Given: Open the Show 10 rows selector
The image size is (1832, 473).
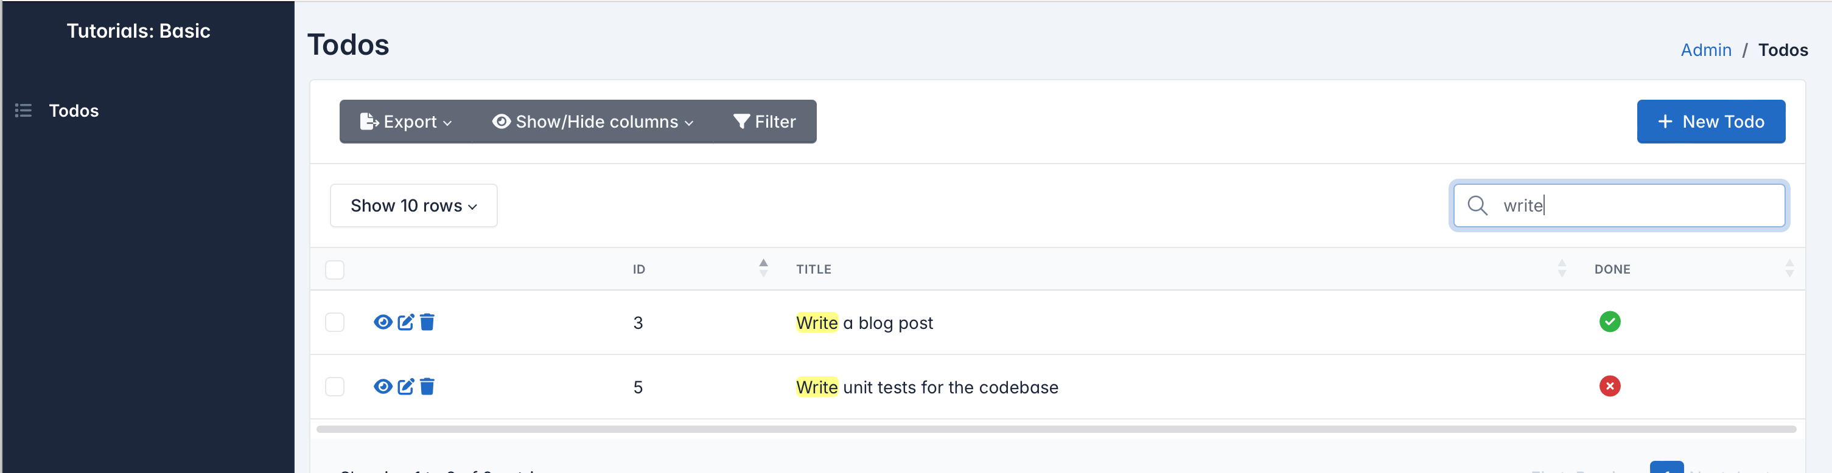Looking at the screenshot, I should click(413, 206).
